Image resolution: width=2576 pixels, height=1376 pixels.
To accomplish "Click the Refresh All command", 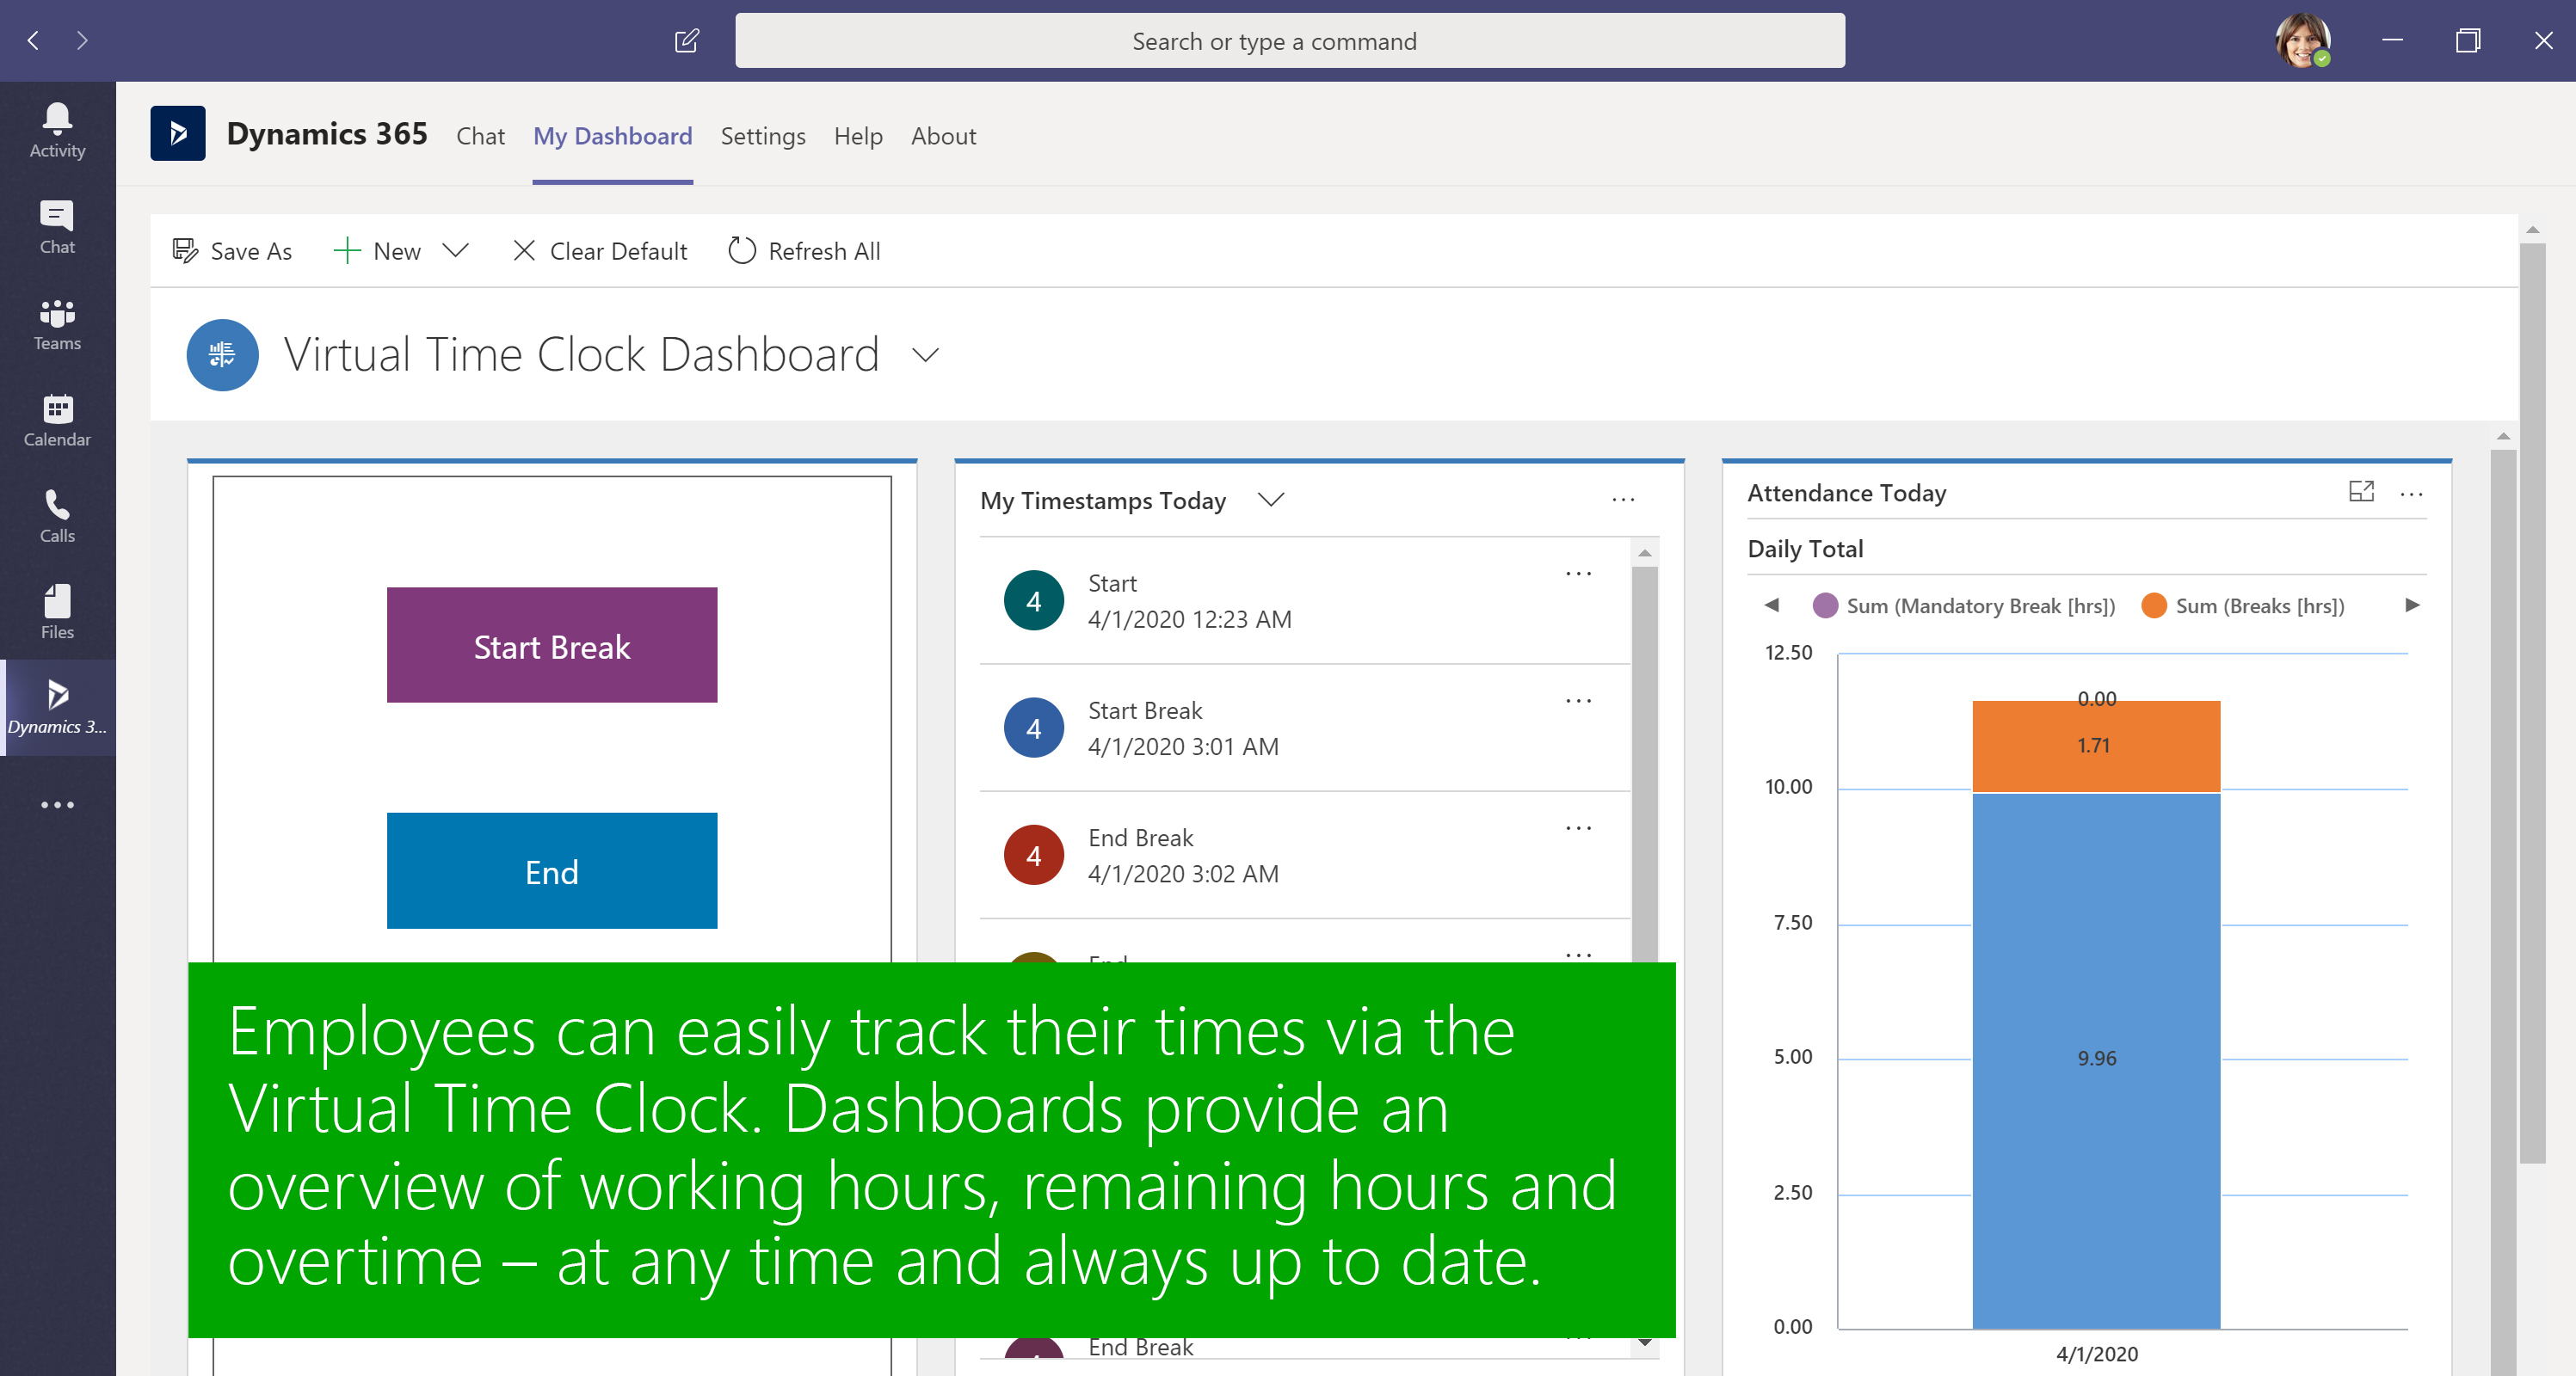I will click(805, 251).
